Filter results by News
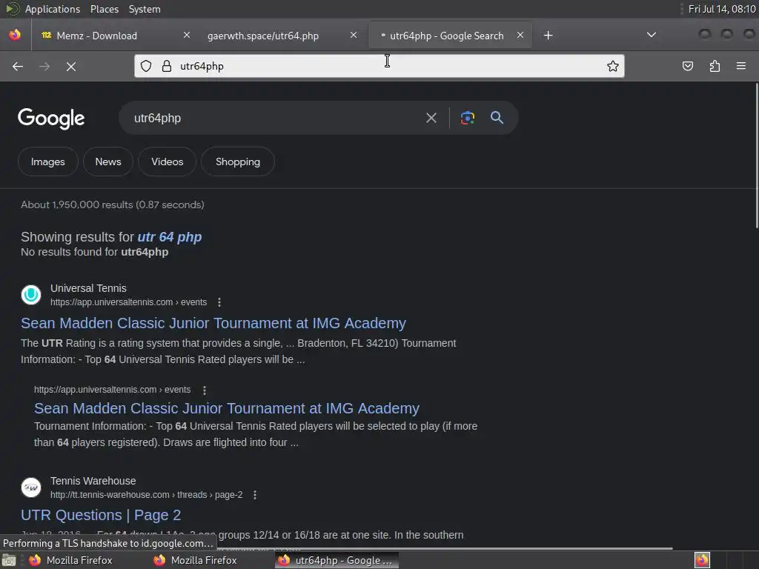 click(108, 162)
